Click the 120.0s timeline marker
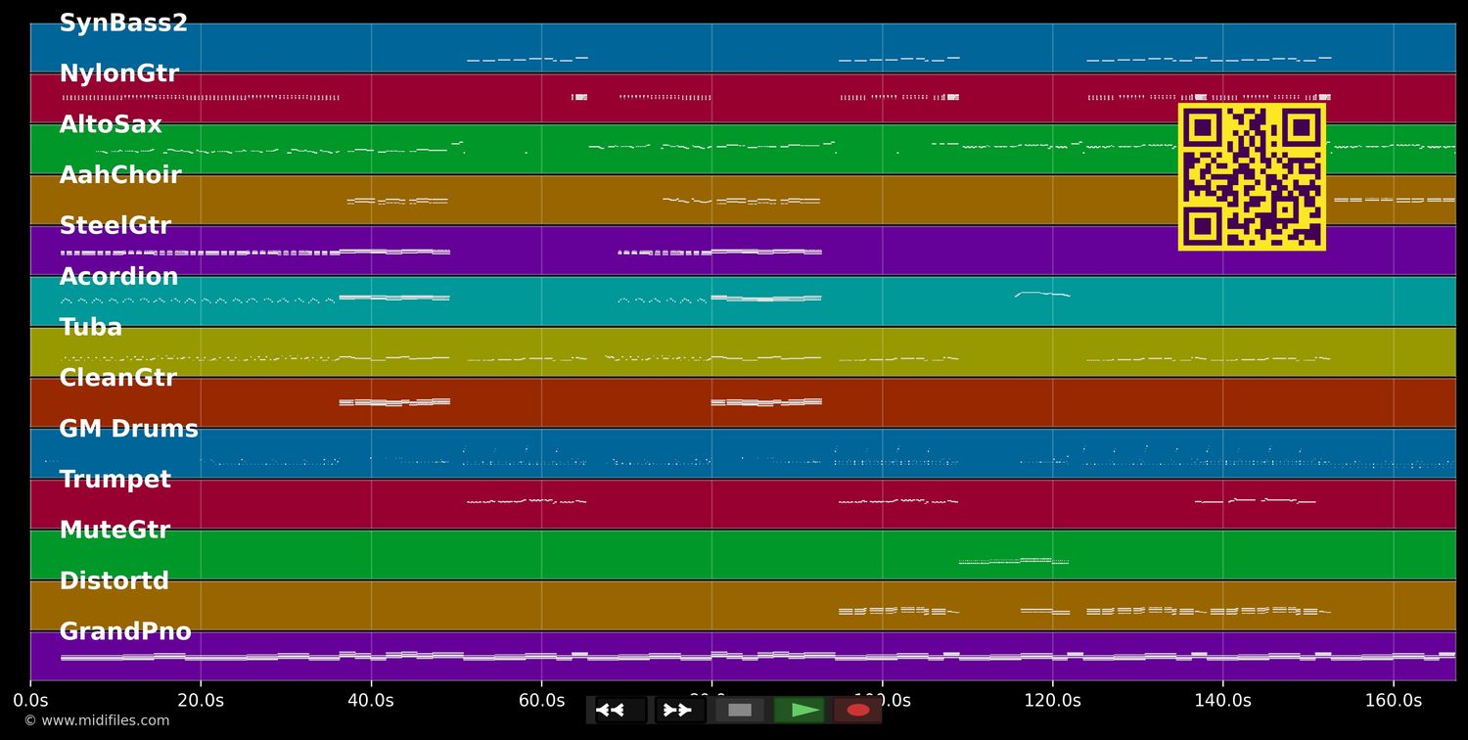This screenshot has width=1468, height=740. tap(1052, 701)
